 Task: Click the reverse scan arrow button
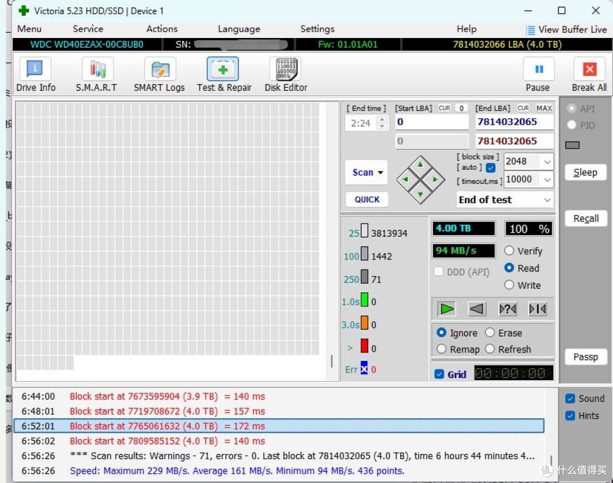click(x=477, y=309)
